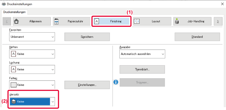Switch to the Druckeinstellungen tab

click(x=14, y=12)
